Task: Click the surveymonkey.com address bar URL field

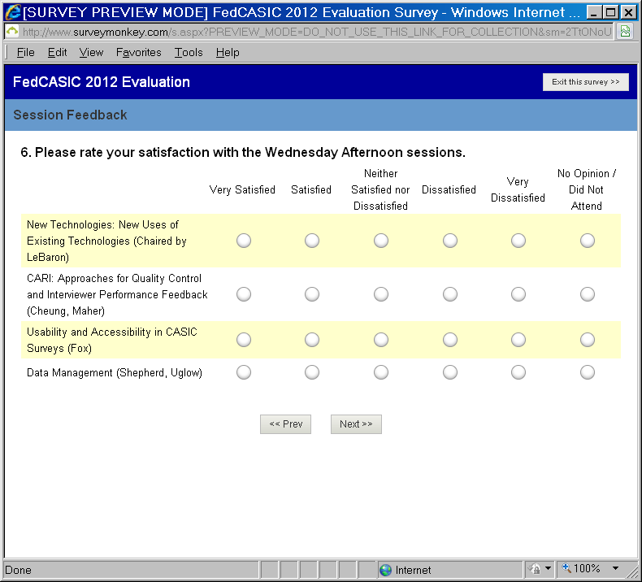Action: [x=317, y=32]
